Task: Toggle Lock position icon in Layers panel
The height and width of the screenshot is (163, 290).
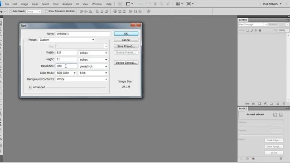Action: [x=256, y=30]
